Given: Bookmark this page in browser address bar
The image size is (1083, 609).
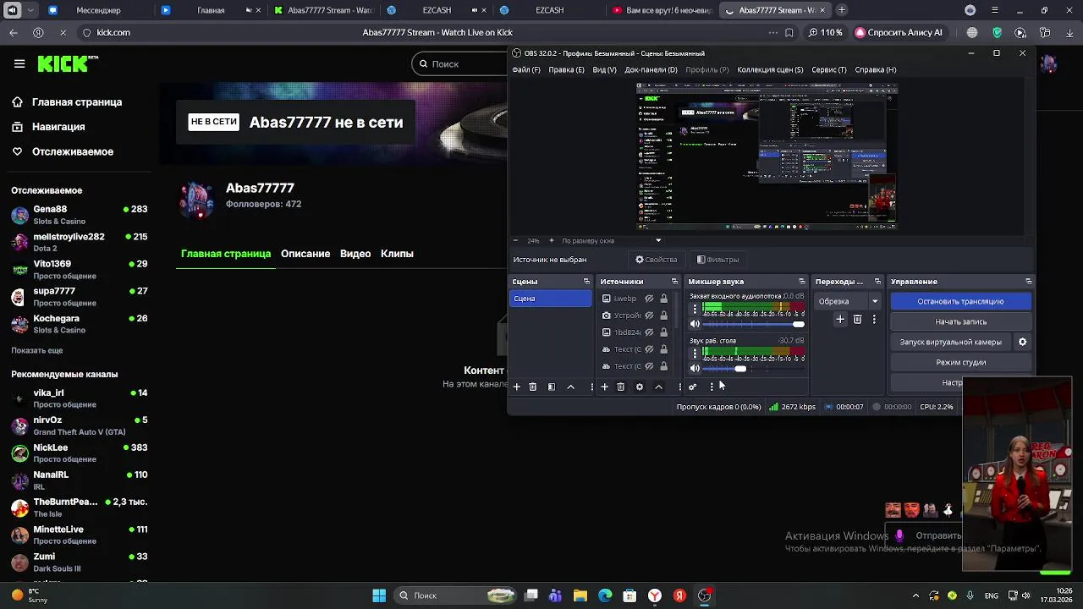Looking at the screenshot, I should pos(789,32).
